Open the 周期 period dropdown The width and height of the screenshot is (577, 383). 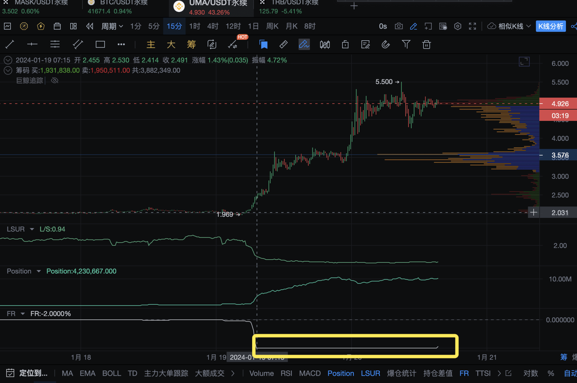112,26
